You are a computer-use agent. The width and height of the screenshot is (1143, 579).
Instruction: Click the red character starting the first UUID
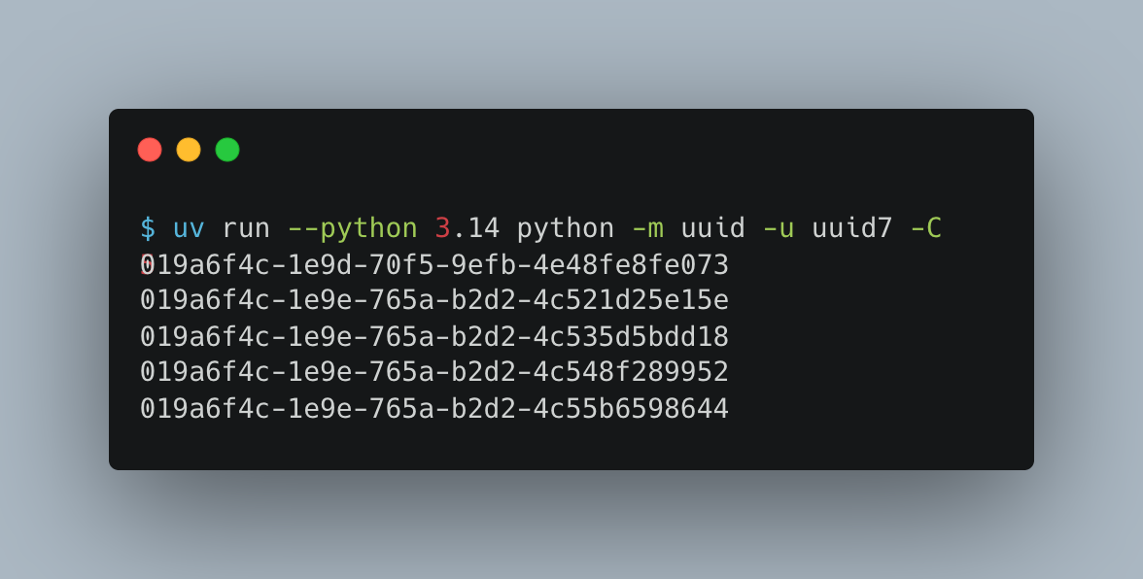[x=145, y=265]
